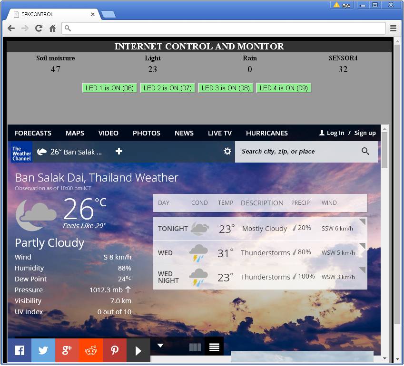Viewport: 404px width, 366px height.
Task: Click the Pinterest share icon
Action: coord(115,351)
